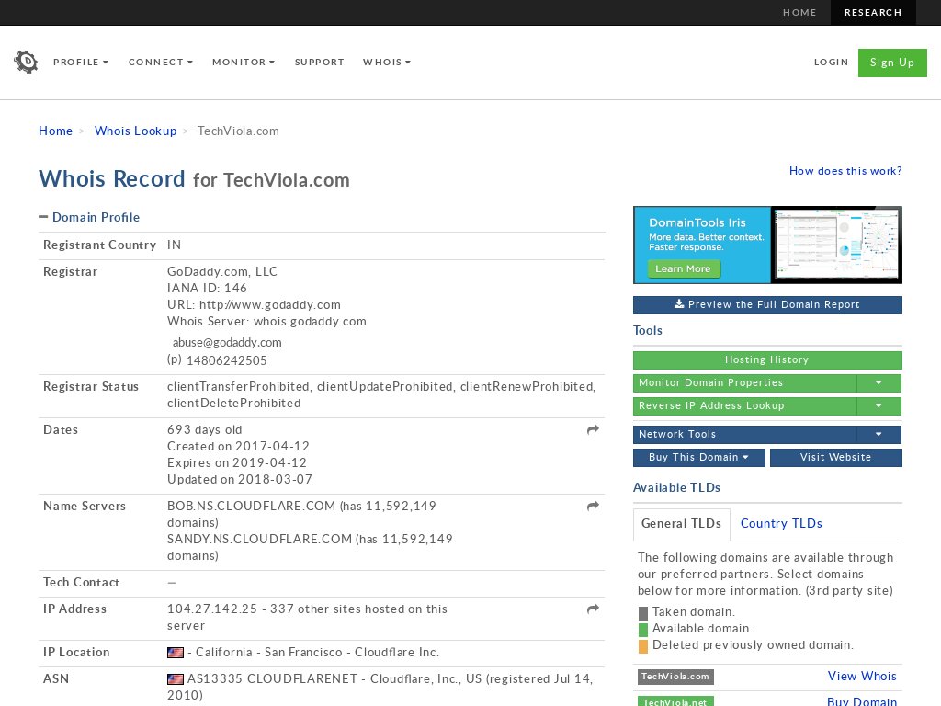The width and height of the screenshot is (941, 706).
Task: Open Home breadcrumb link
Action: 55,131
